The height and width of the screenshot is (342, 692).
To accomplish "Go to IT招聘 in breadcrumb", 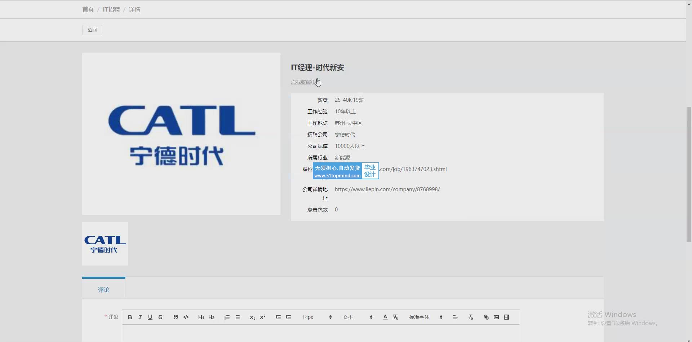I will (x=111, y=9).
